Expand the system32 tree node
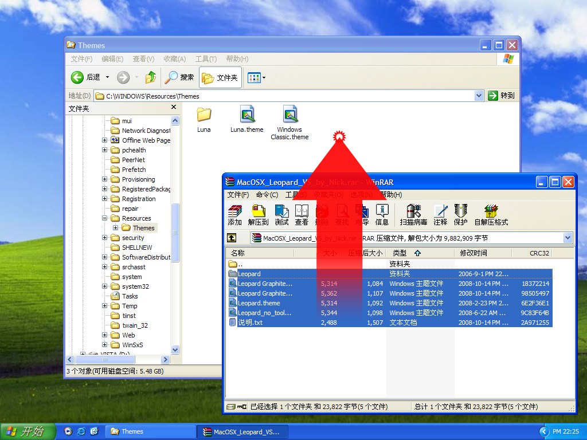Screen dimensions: 587x440 pos(104,286)
